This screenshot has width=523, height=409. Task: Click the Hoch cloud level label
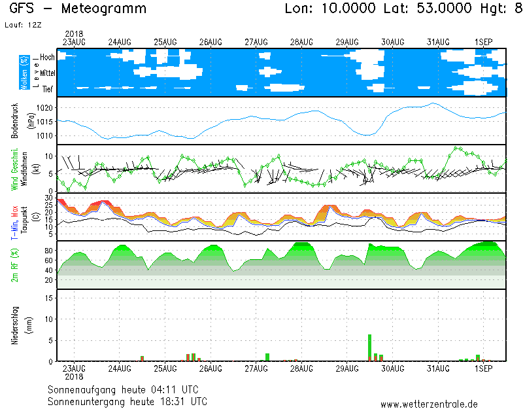pyautogui.click(x=47, y=58)
